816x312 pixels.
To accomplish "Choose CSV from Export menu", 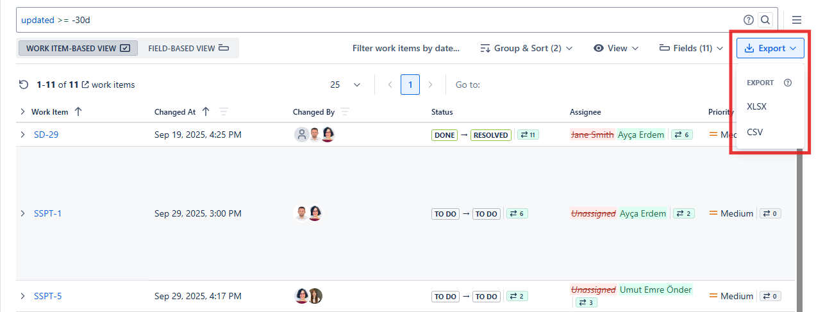I will click(x=754, y=132).
